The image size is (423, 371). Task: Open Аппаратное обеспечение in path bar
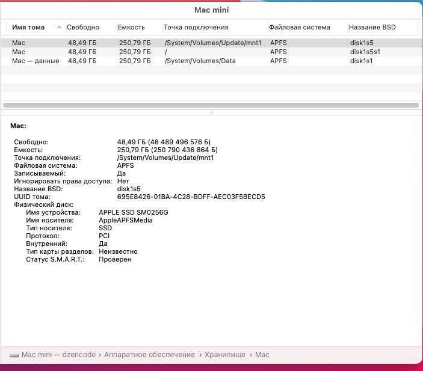(x=149, y=355)
